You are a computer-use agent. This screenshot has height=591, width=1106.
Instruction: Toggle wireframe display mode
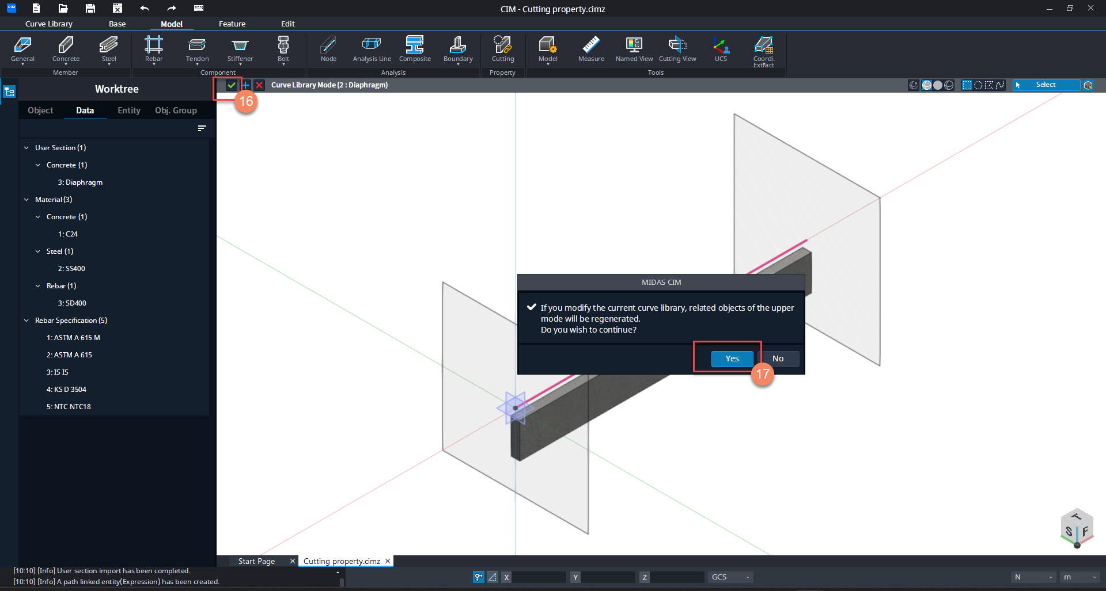click(x=949, y=85)
